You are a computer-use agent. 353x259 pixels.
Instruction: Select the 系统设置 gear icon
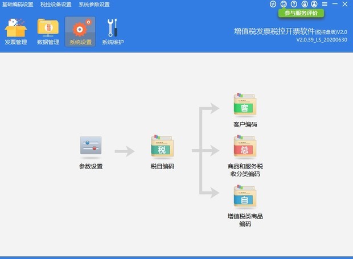(x=80, y=31)
